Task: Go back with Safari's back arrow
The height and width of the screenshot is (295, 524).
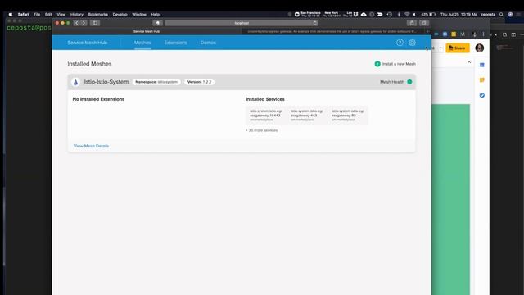Action: (76, 23)
